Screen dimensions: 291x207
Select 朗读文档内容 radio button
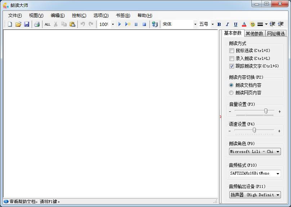pos(231,85)
